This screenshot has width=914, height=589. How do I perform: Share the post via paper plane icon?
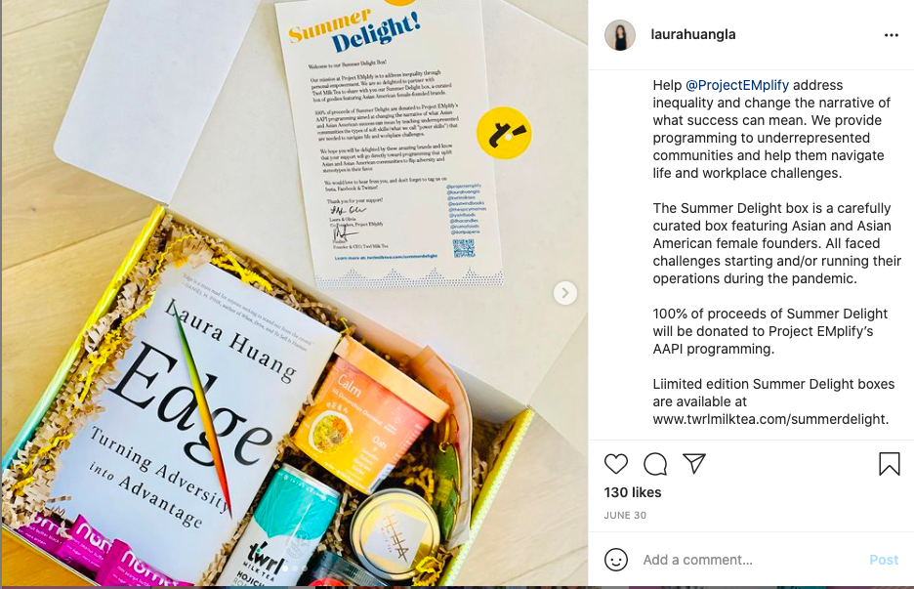click(x=694, y=464)
